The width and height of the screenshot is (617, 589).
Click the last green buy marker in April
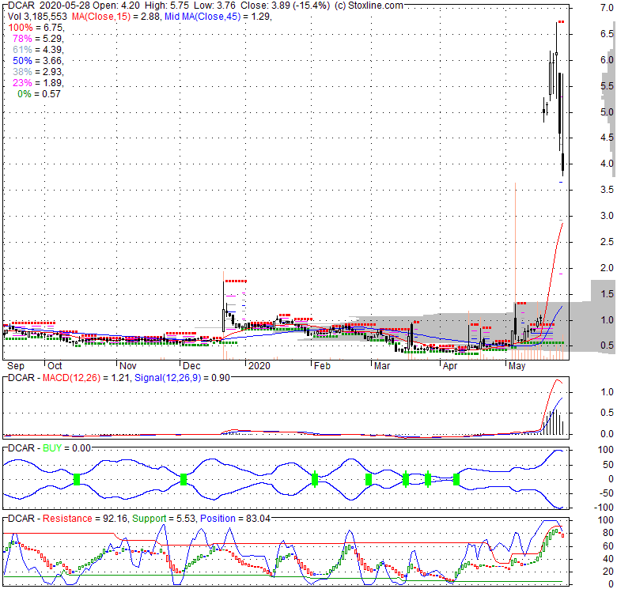coord(456,479)
